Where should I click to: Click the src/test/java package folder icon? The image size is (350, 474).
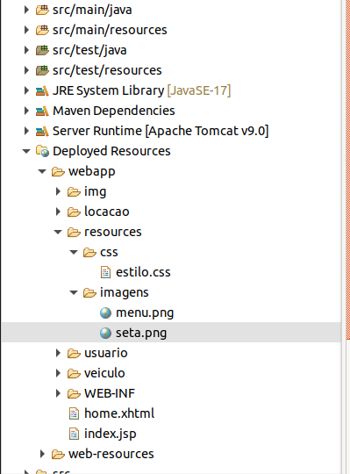[x=42, y=50]
